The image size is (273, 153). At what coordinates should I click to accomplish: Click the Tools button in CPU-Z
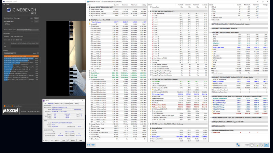tap(63, 140)
